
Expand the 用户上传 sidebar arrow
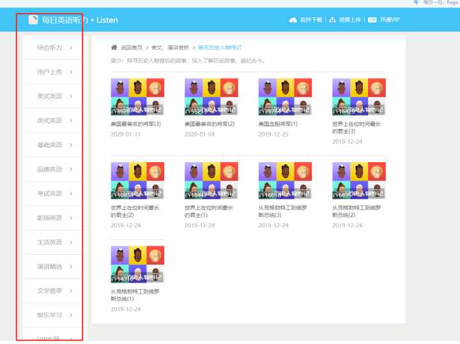[71, 72]
